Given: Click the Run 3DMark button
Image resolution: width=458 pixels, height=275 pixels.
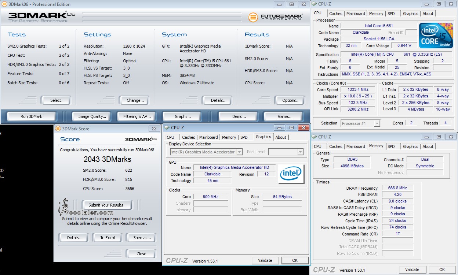Looking at the screenshot, I should pyautogui.click(x=32, y=116).
